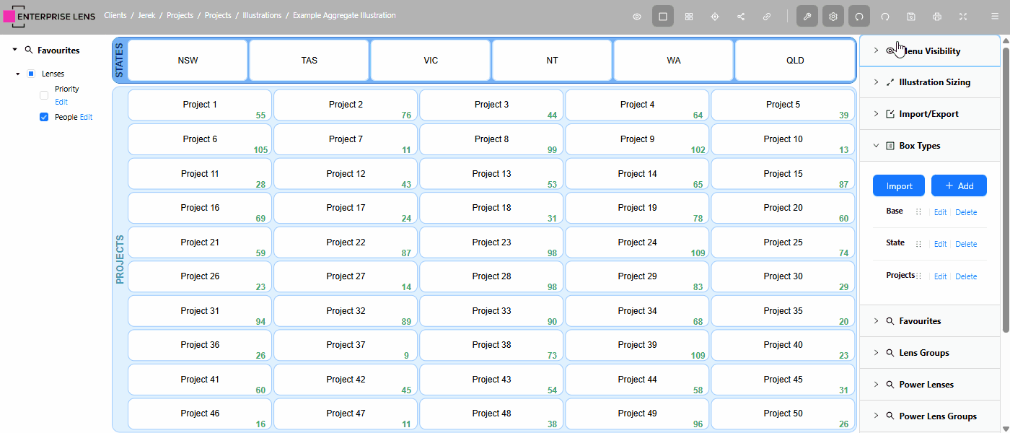
Task: Click the crosshair target icon in the toolbar
Action: pos(715,17)
